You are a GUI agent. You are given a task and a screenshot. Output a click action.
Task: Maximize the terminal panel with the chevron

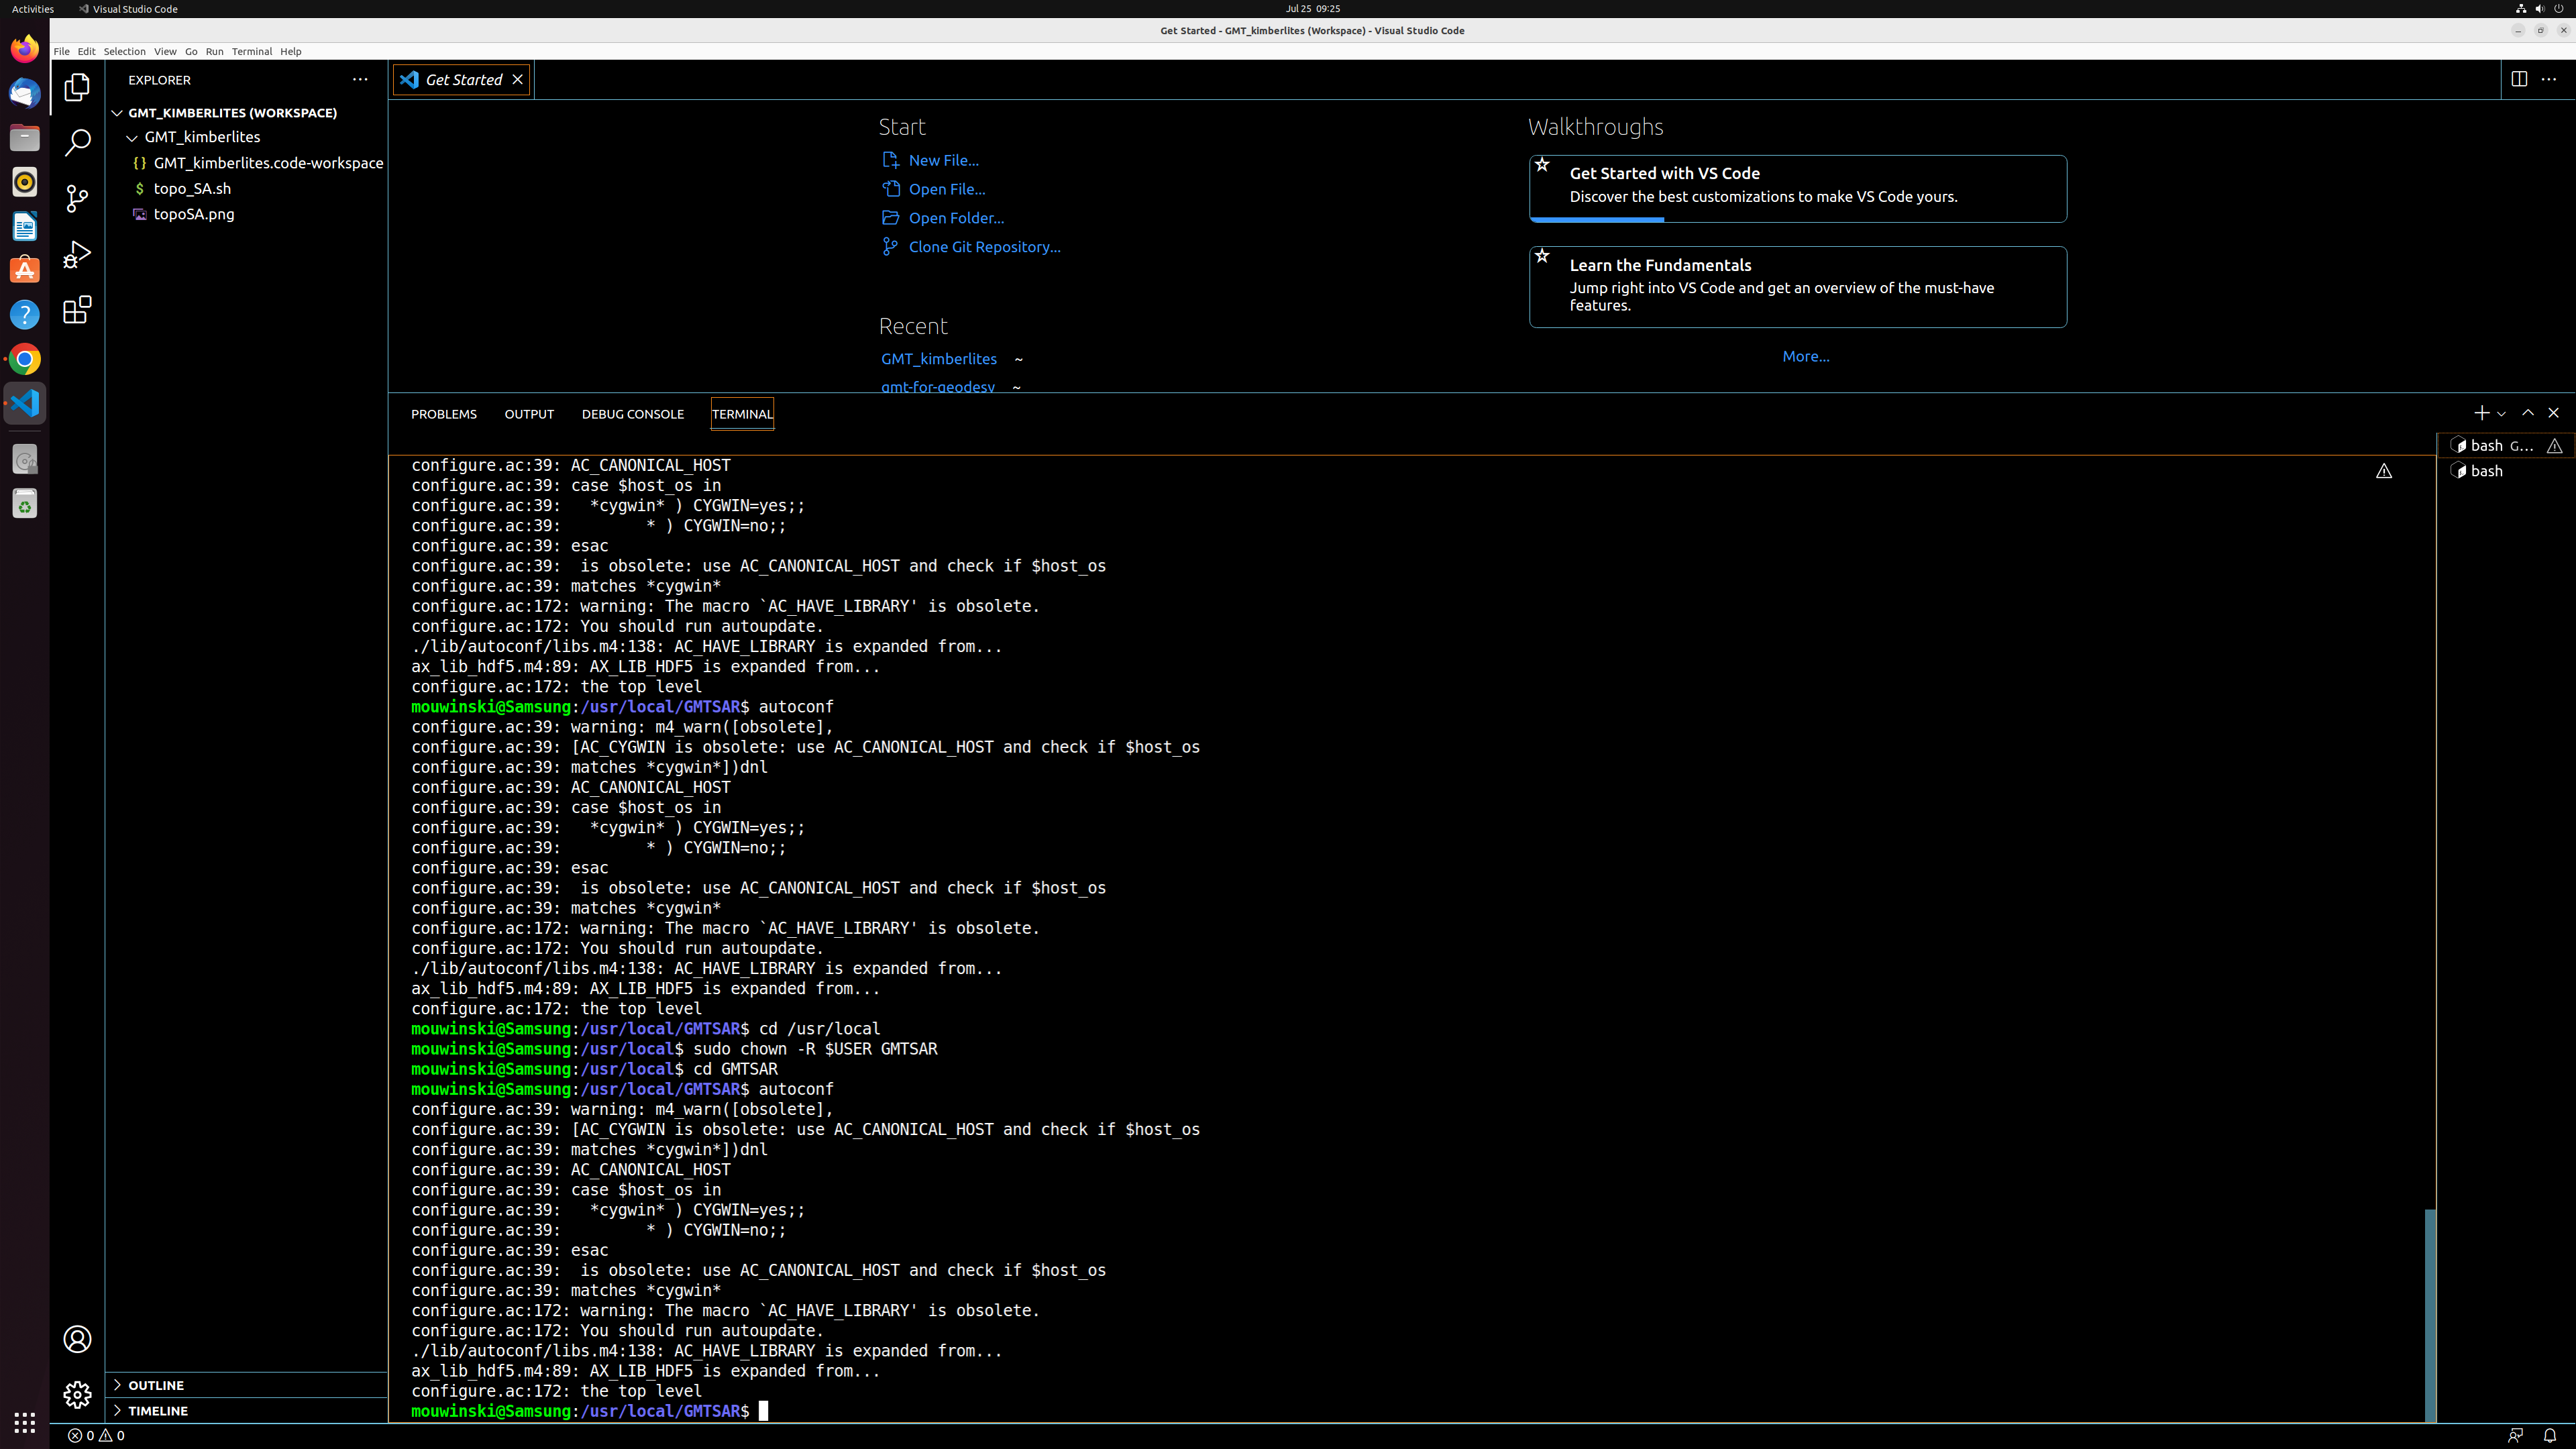point(2527,412)
